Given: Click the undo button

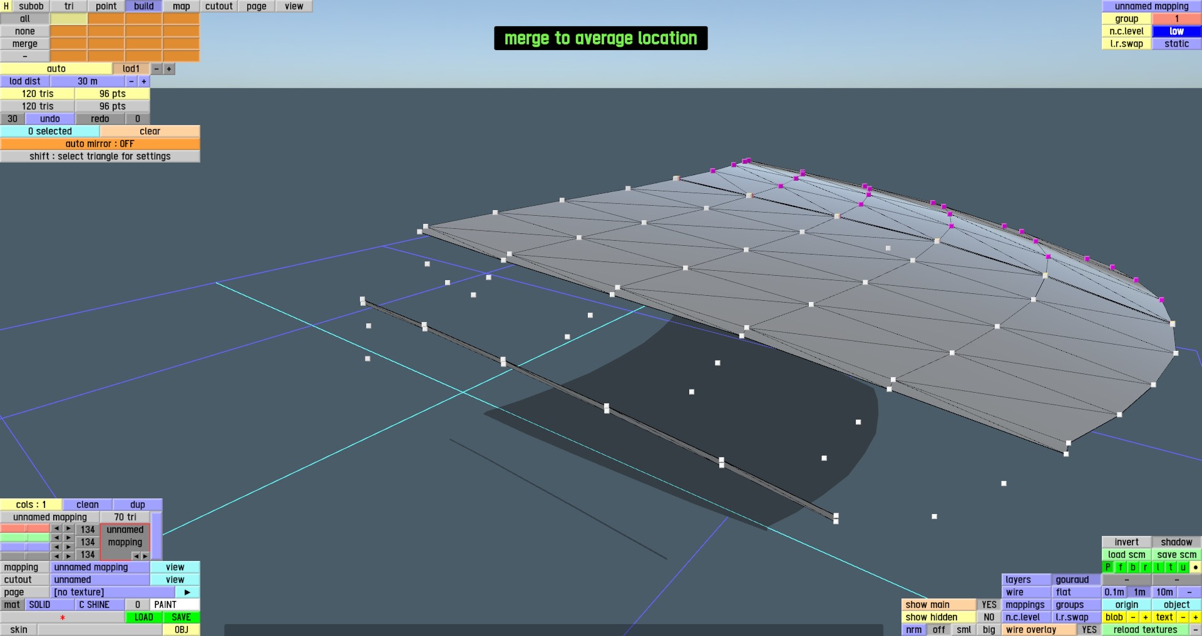Looking at the screenshot, I should point(50,119).
